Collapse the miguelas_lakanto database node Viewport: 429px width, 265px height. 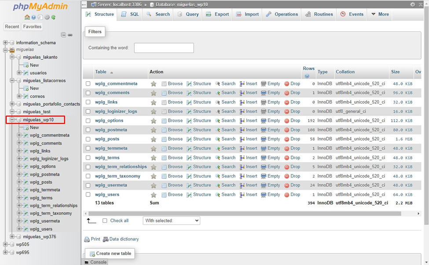[12, 57]
